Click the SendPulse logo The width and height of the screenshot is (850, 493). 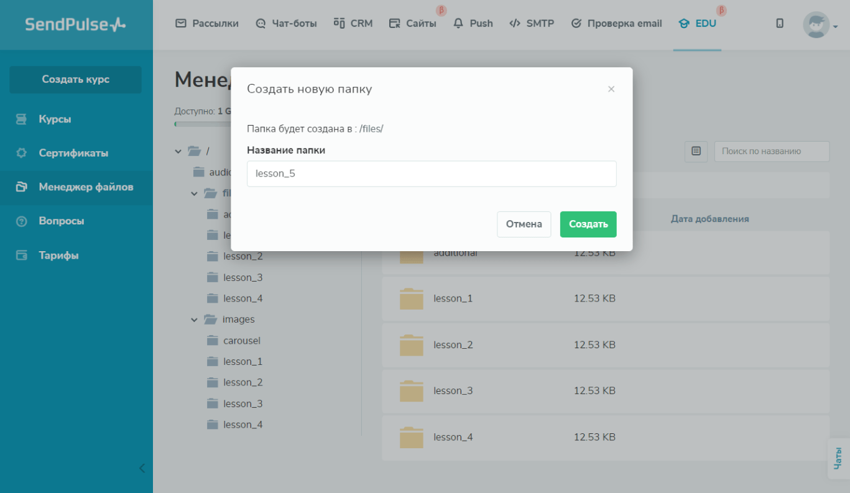pyautogui.click(x=75, y=24)
